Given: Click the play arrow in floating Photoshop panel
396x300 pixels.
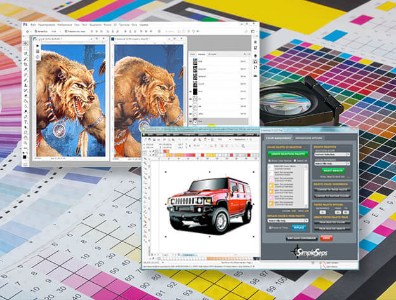Looking at the screenshot, I should tap(37, 46).
